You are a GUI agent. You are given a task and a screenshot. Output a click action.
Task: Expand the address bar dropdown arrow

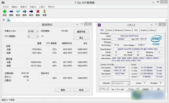coord(166,20)
